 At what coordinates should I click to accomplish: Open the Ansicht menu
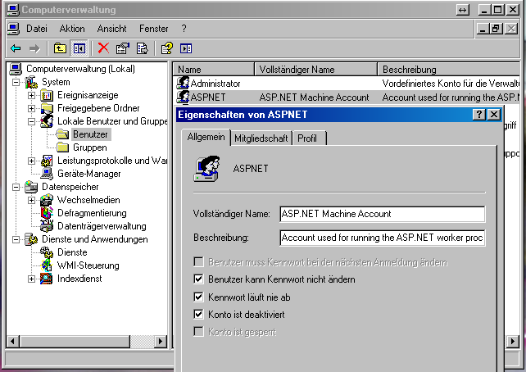pos(111,29)
